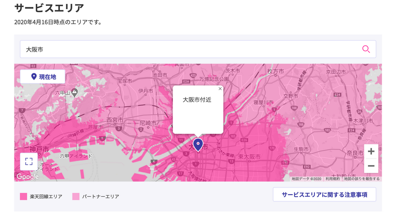Click 西宮市 label on the map
399x215 pixels.
pyautogui.click(x=114, y=120)
